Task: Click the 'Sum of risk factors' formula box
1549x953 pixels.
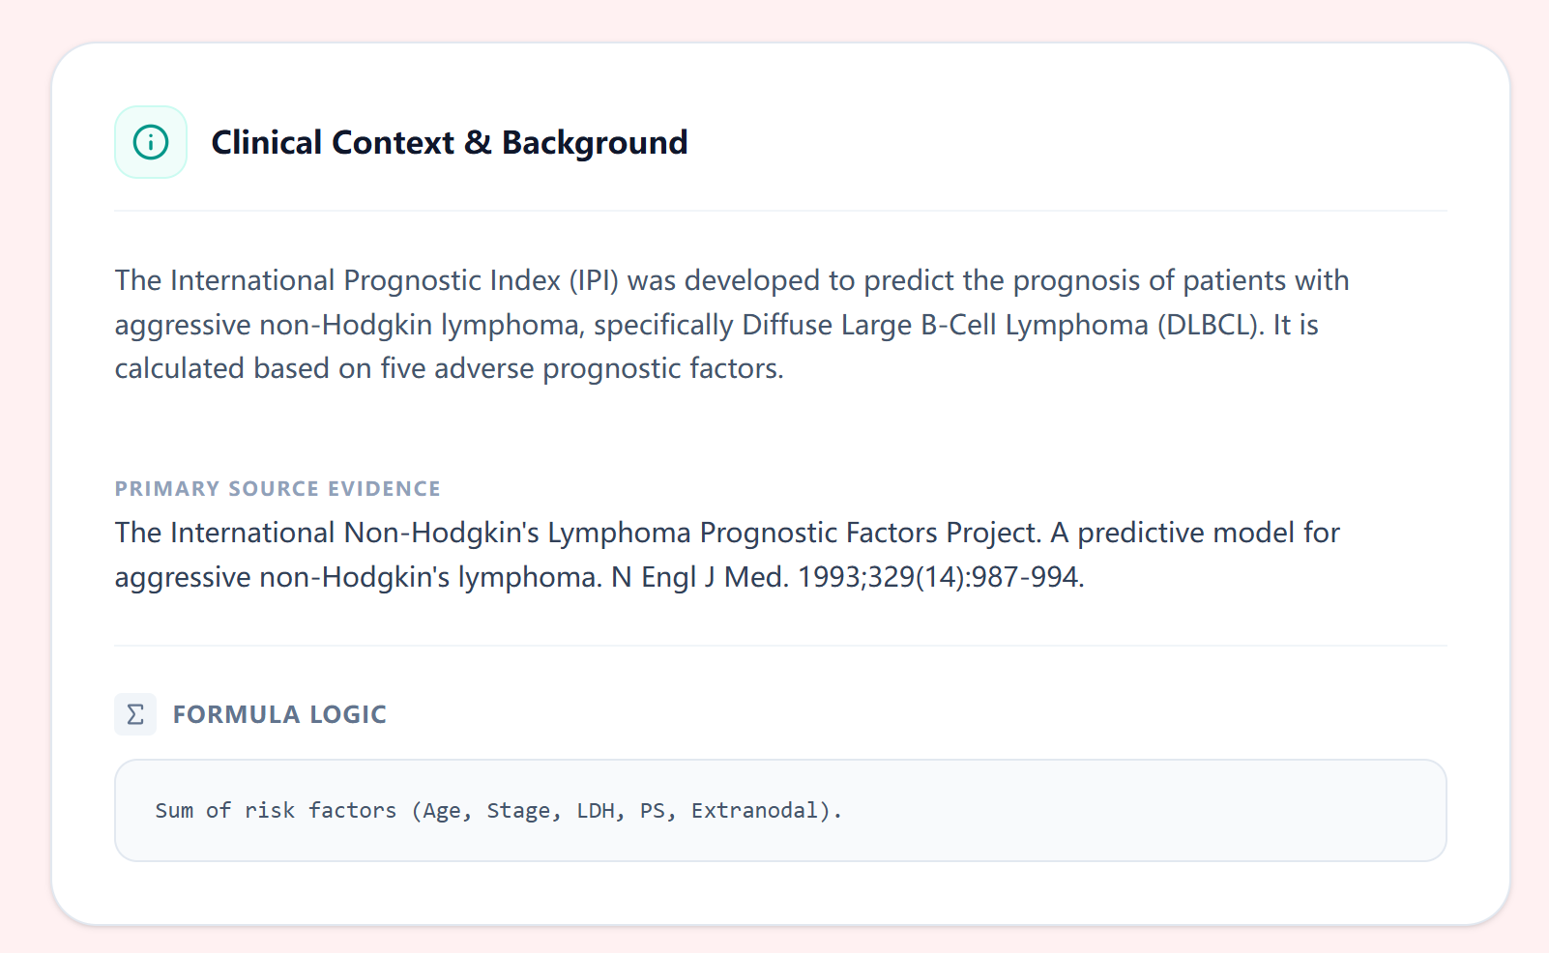Action: (779, 810)
